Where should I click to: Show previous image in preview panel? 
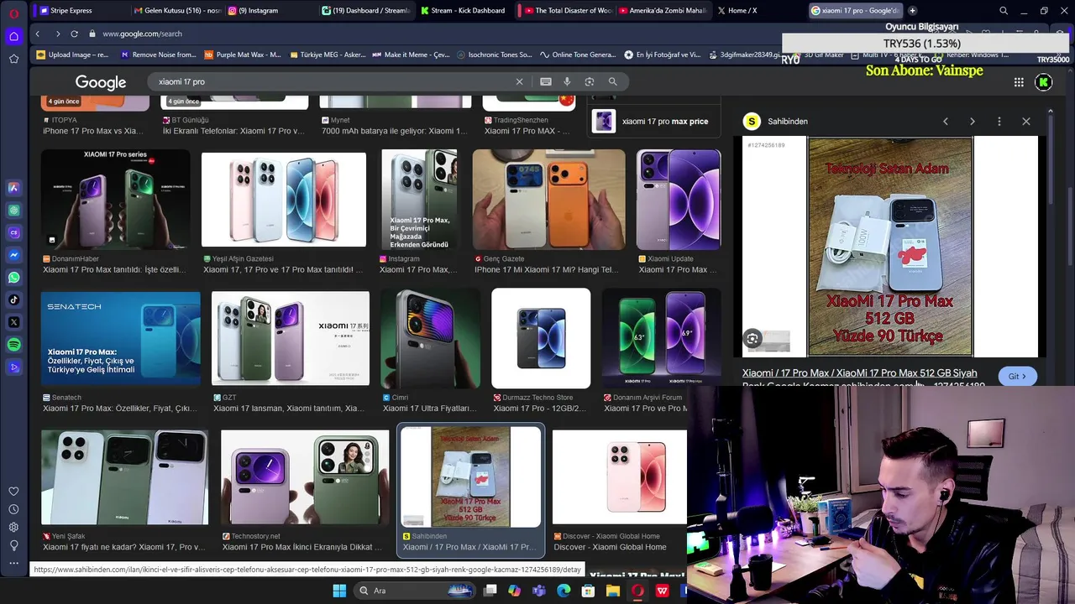pos(946,122)
